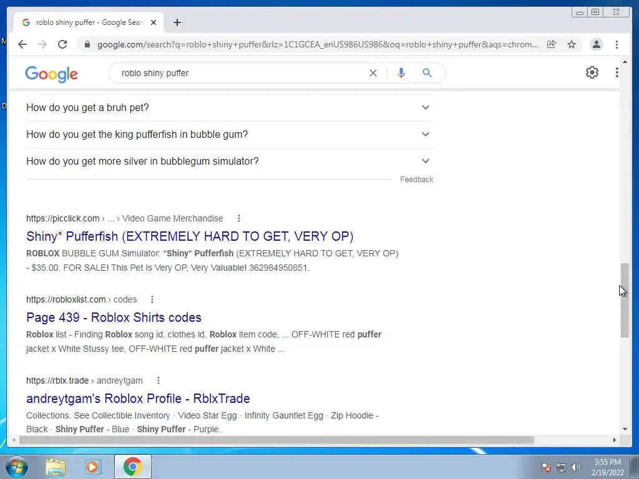Send Feedback on related questions
The height and width of the screenshot is (479, 639).
pos(416,180)
